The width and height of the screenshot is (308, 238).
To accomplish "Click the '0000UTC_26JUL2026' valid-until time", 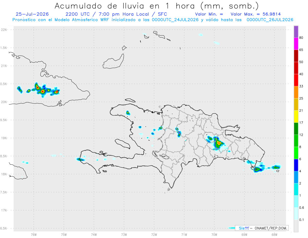I will [270, 20].
